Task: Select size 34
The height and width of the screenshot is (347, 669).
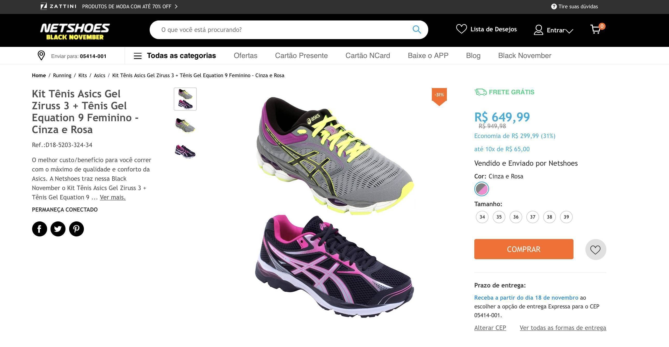Action: tap(482, 217)
